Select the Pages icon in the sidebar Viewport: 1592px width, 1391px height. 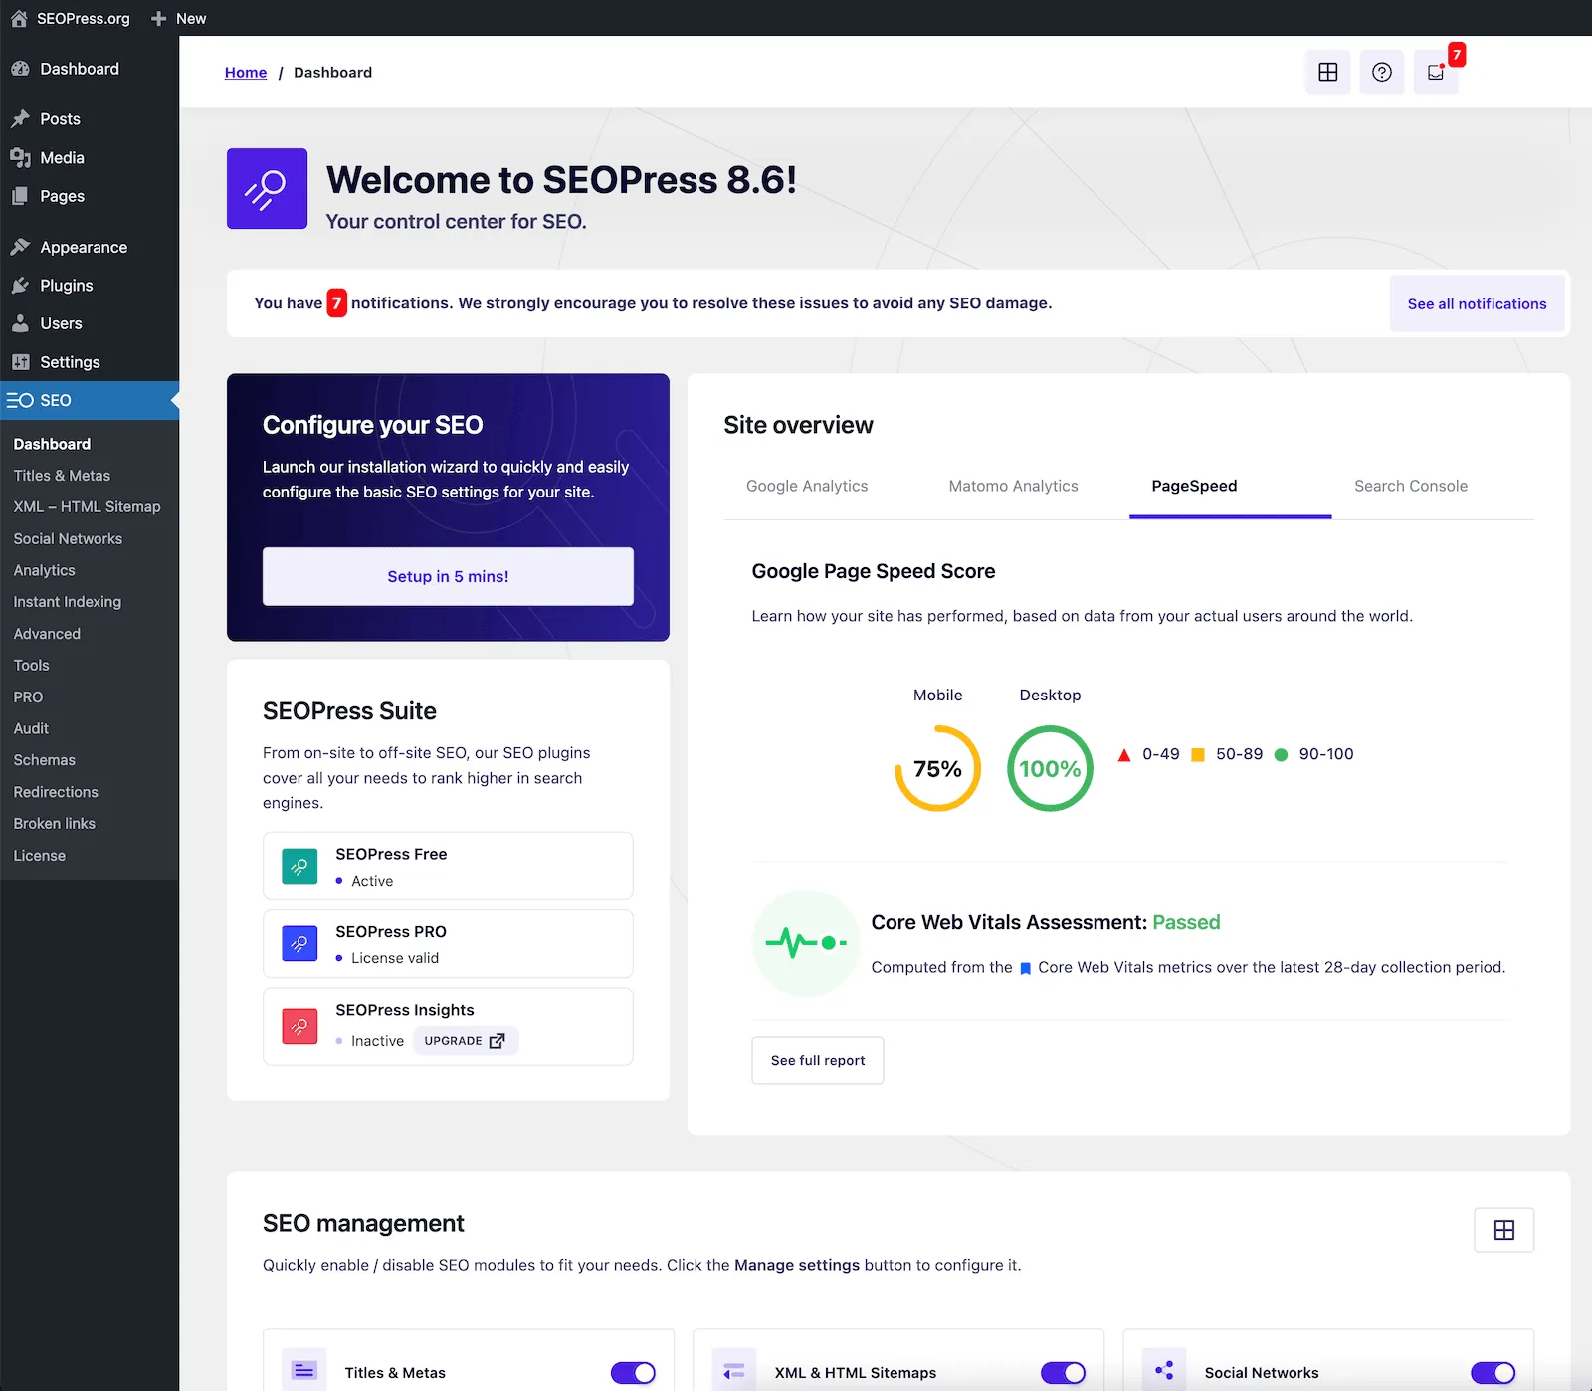click(x=22, y=196)
